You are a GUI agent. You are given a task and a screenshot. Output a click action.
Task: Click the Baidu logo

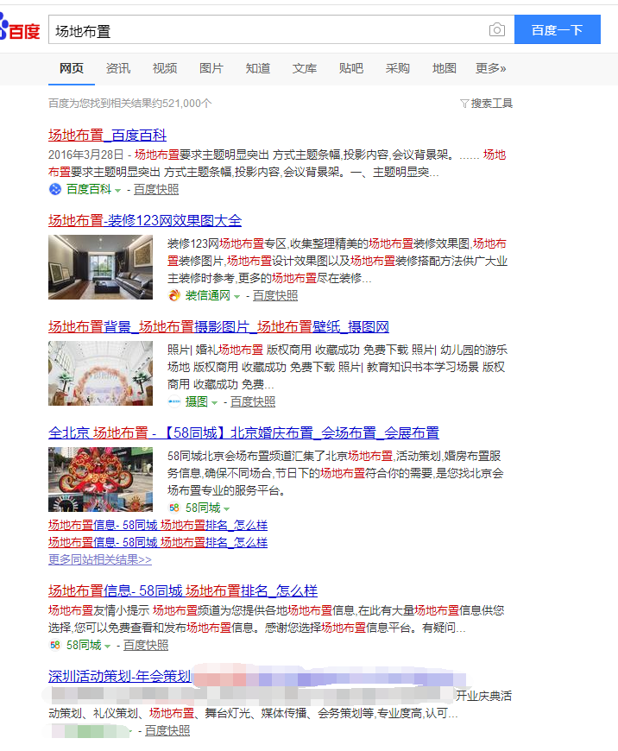(20, 28)
